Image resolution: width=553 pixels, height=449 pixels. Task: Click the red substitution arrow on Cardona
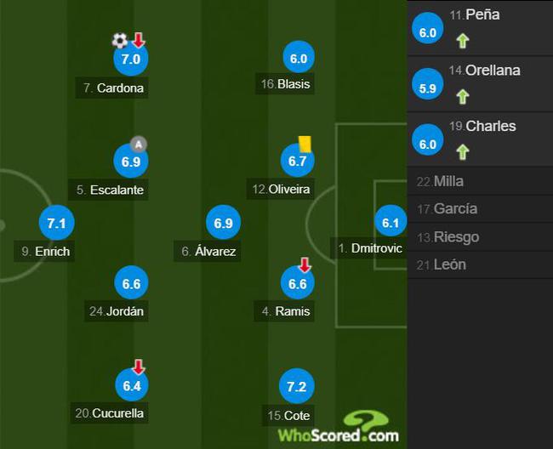coord(139,40)
